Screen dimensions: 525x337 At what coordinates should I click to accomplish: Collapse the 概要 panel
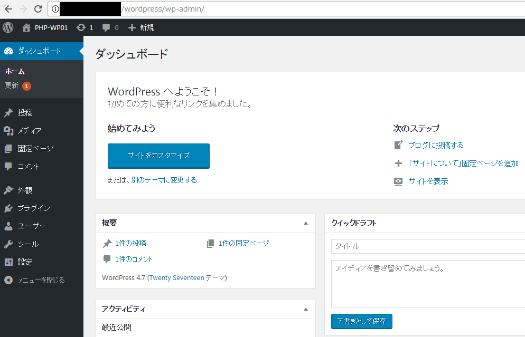[x=306, y=223]
